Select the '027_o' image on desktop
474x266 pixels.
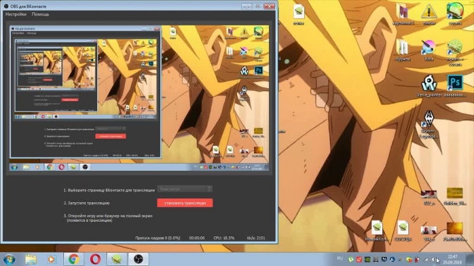429,197
